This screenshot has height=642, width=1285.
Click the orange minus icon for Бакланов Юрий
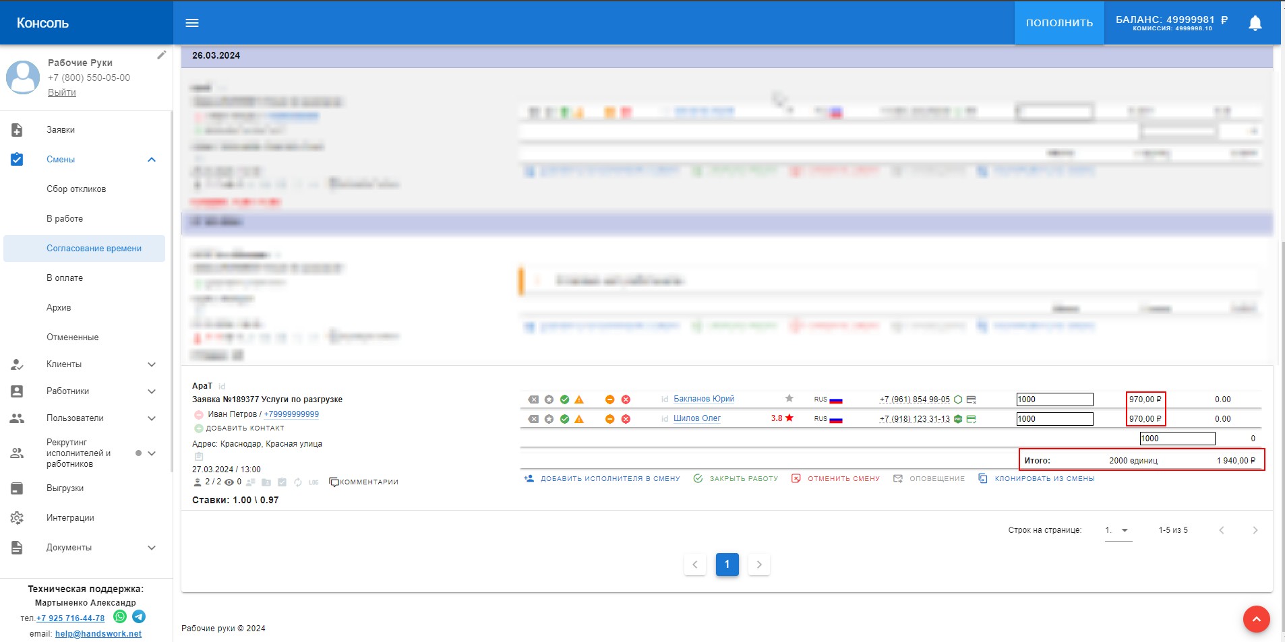pyautogui.click(x=609, y=399)
